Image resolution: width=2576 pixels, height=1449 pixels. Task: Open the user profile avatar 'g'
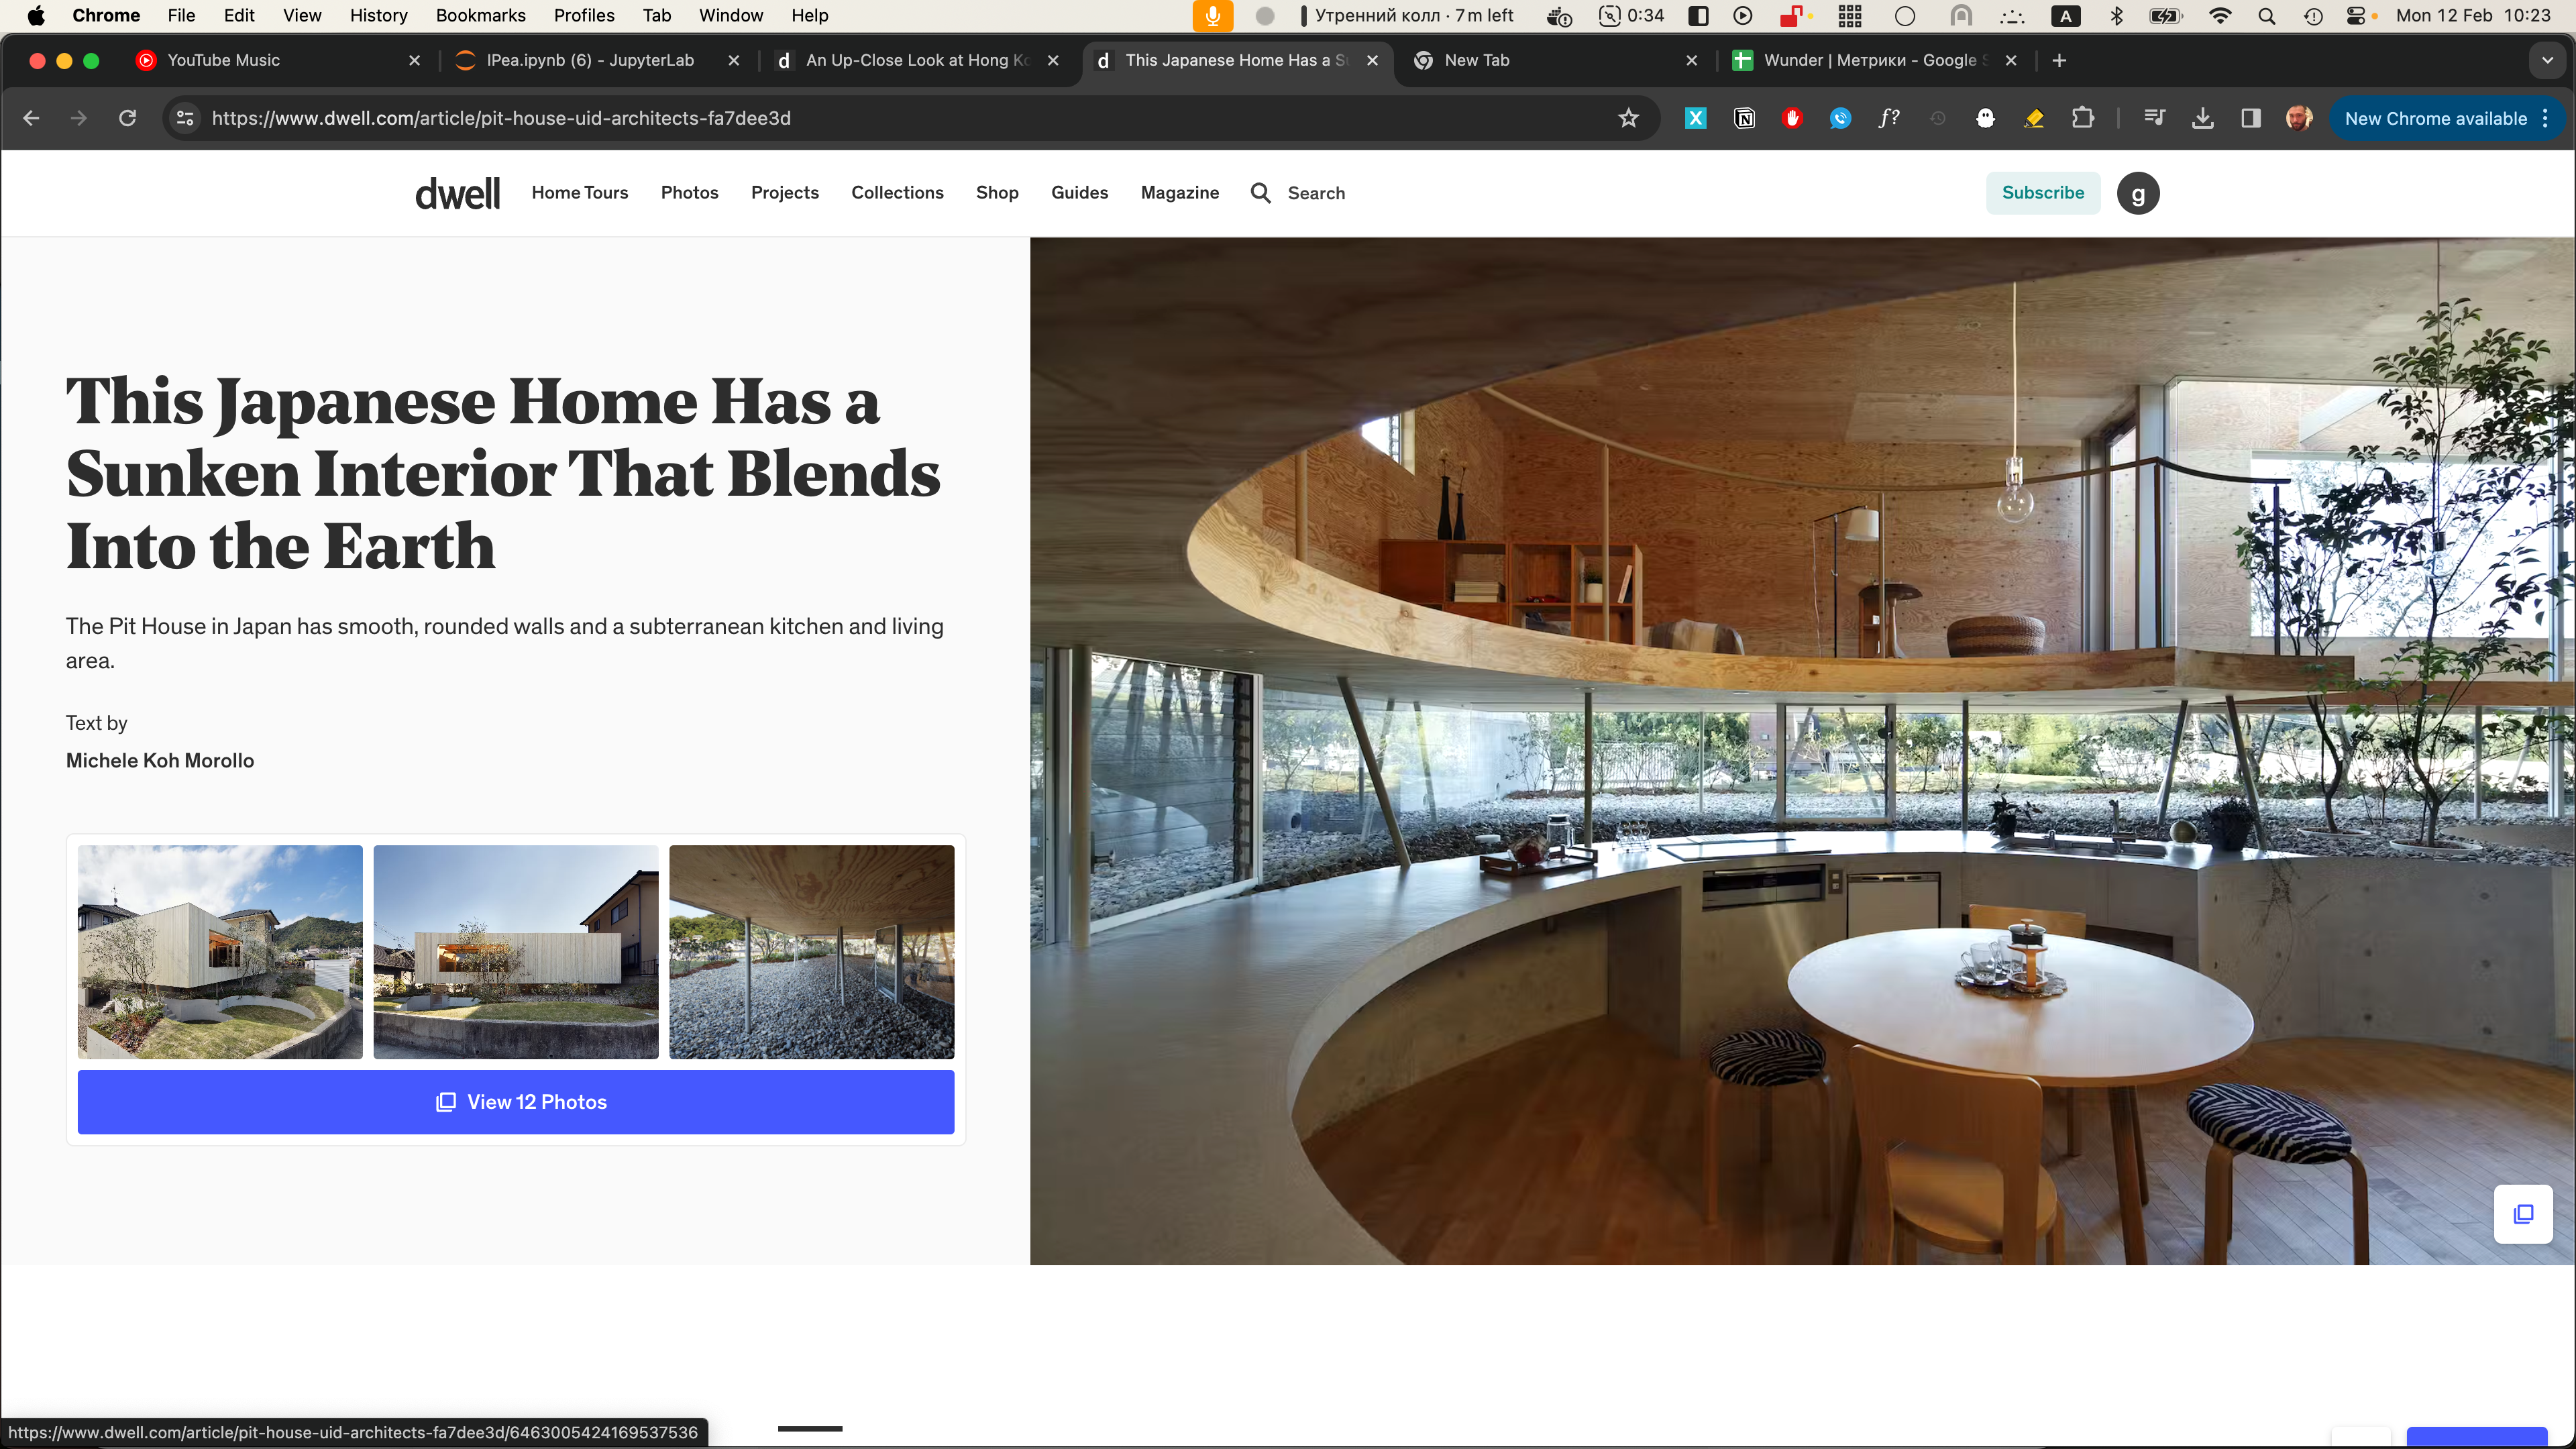pyautogui.click(x=2138, y=193)
